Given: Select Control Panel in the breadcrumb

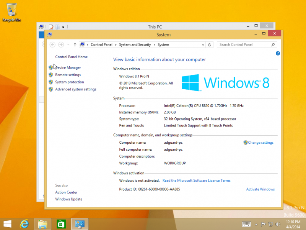Looking at the screenshot, I should tap(101, 45).
